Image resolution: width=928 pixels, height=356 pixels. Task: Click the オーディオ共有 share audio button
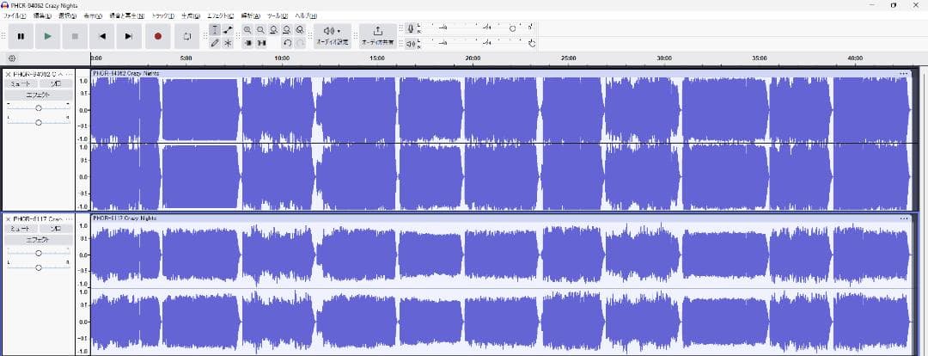tap(377, 36)
